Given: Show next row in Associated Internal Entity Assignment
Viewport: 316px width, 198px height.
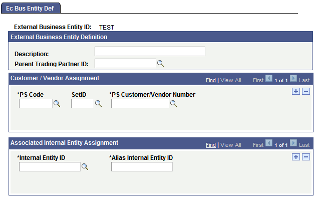Looking at the screenshot, I should coord(293,143).
